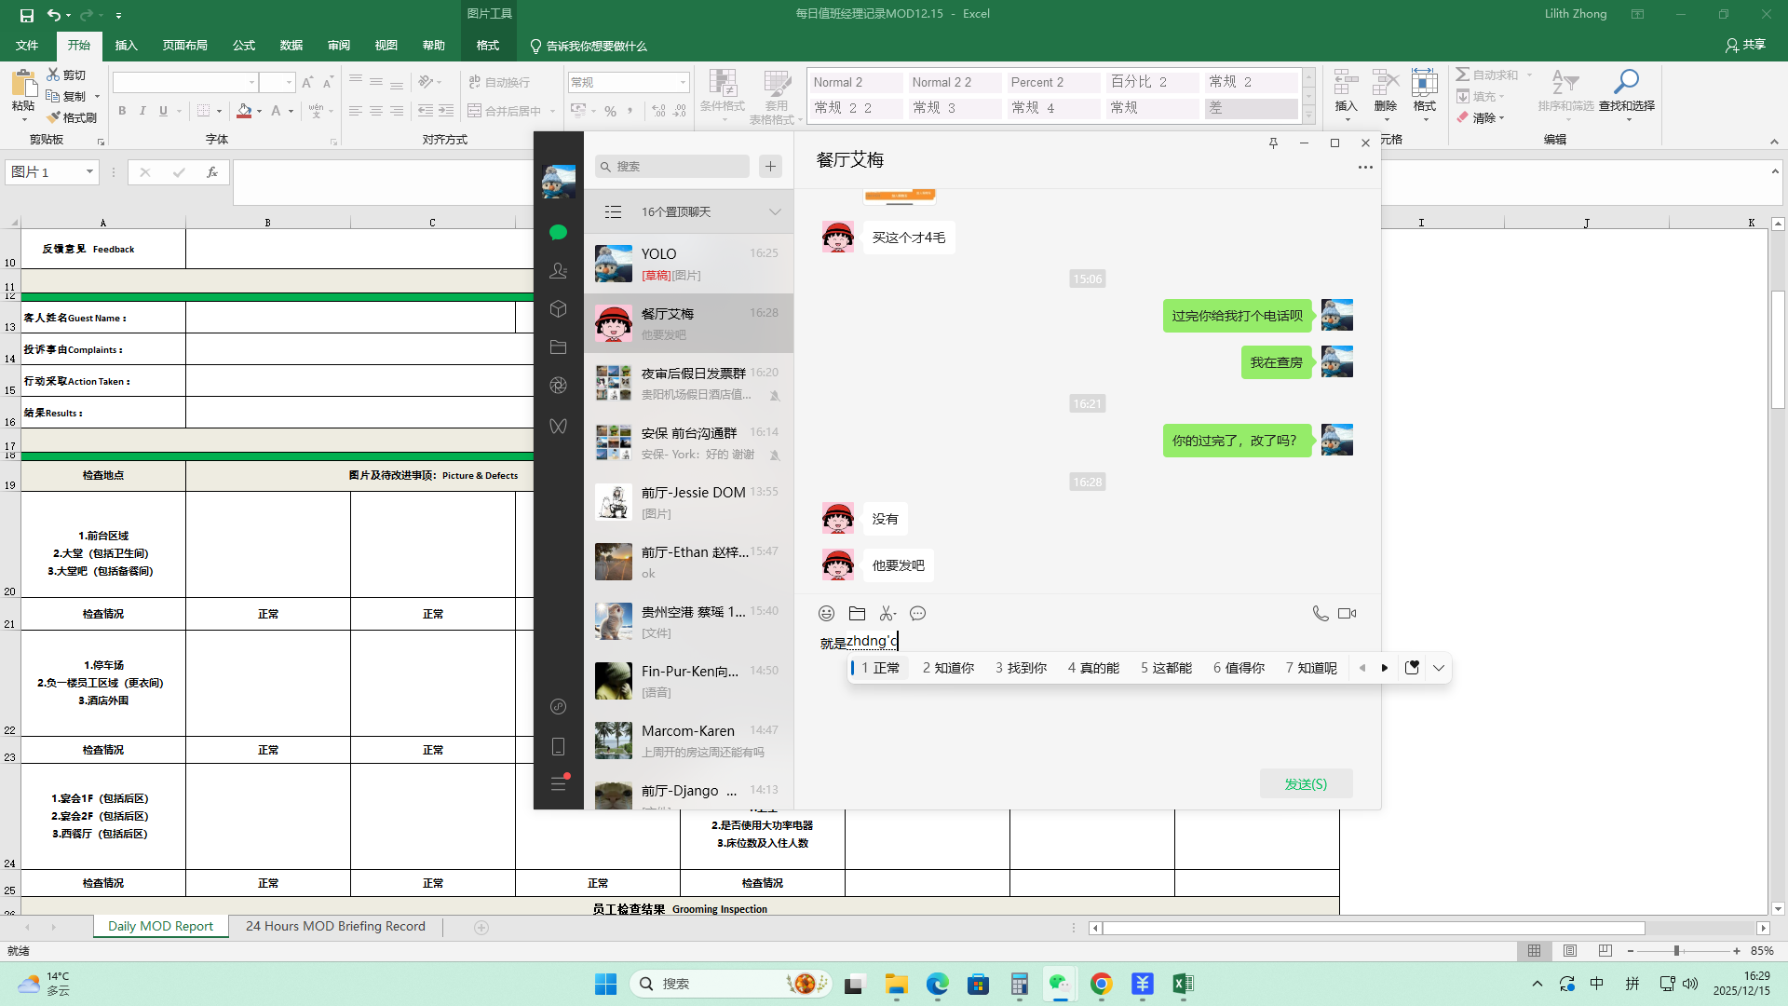Screen dimensions: 1788x1006
Task: Open the send file folder icon
Action: [x=857, y=613]
